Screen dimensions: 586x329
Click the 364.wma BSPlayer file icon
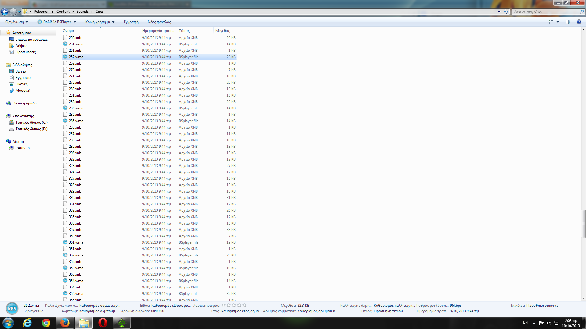pyautogui.click(x=65, y=281)
